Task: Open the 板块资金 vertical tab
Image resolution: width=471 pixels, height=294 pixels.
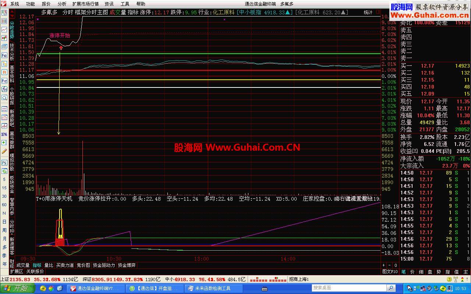Action: (x=12, y=184)
